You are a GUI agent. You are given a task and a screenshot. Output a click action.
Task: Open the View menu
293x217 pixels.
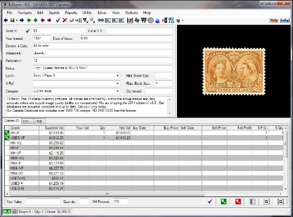[115, 13]
